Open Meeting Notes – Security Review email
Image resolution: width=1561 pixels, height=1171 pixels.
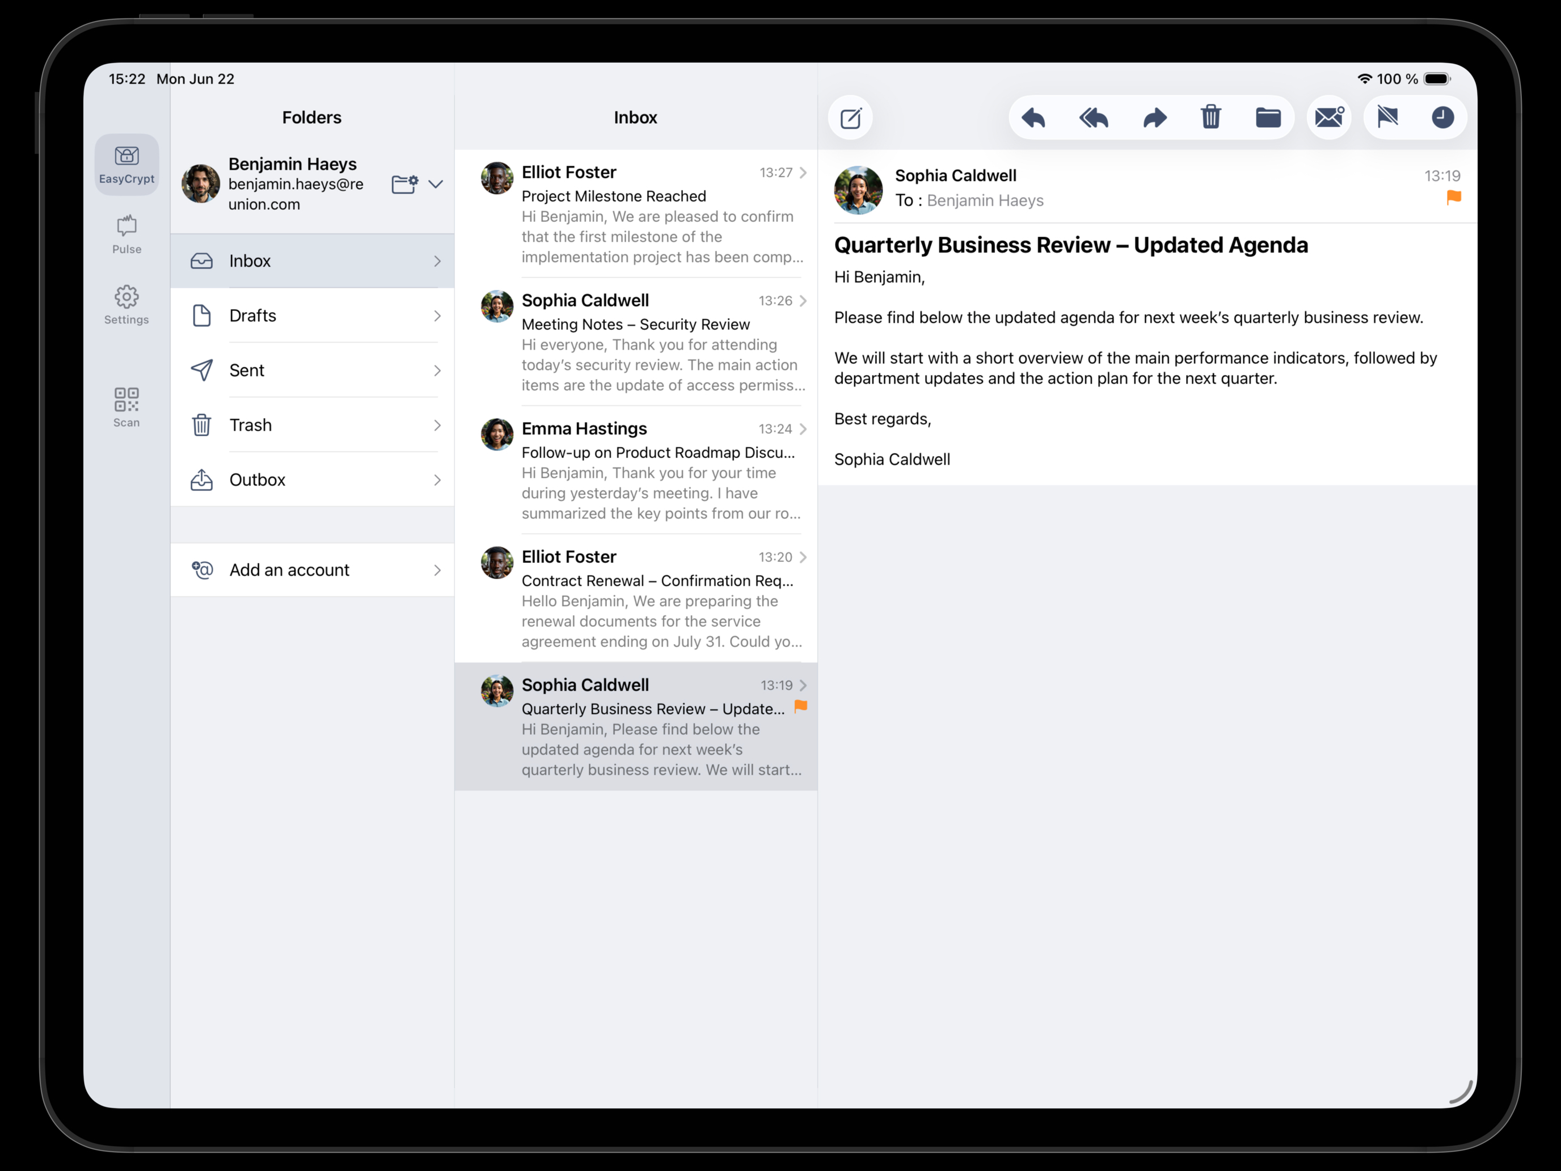coord(636,342)
